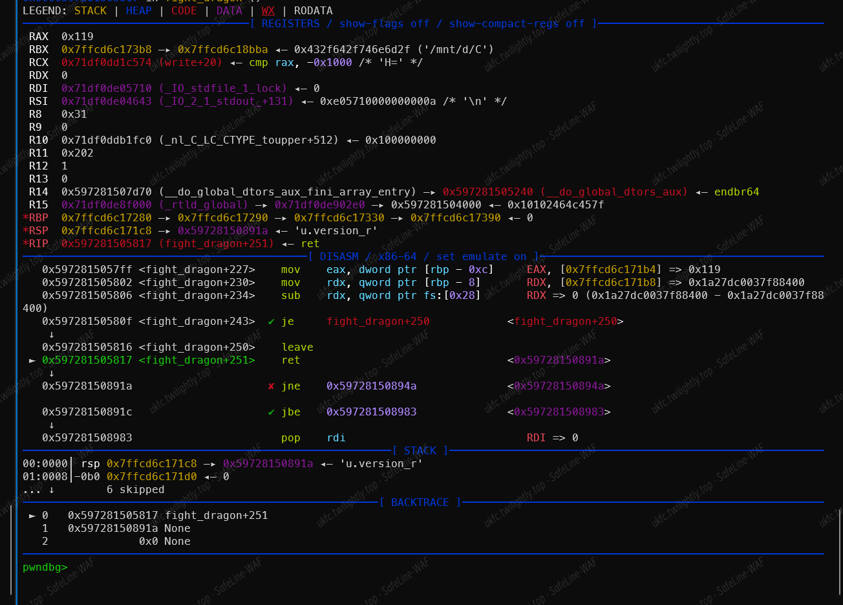Click the green checkmark beside the je instruction
The width and height of the screenshot is (843, 605).
tap(272, 322)
